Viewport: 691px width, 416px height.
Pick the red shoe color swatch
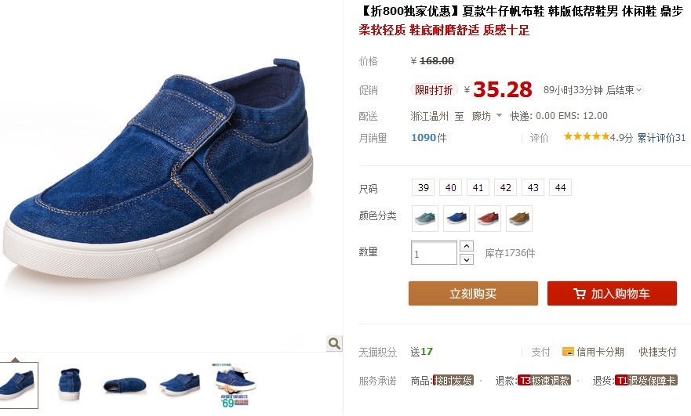pyautogui.click(x=488, y=219)
